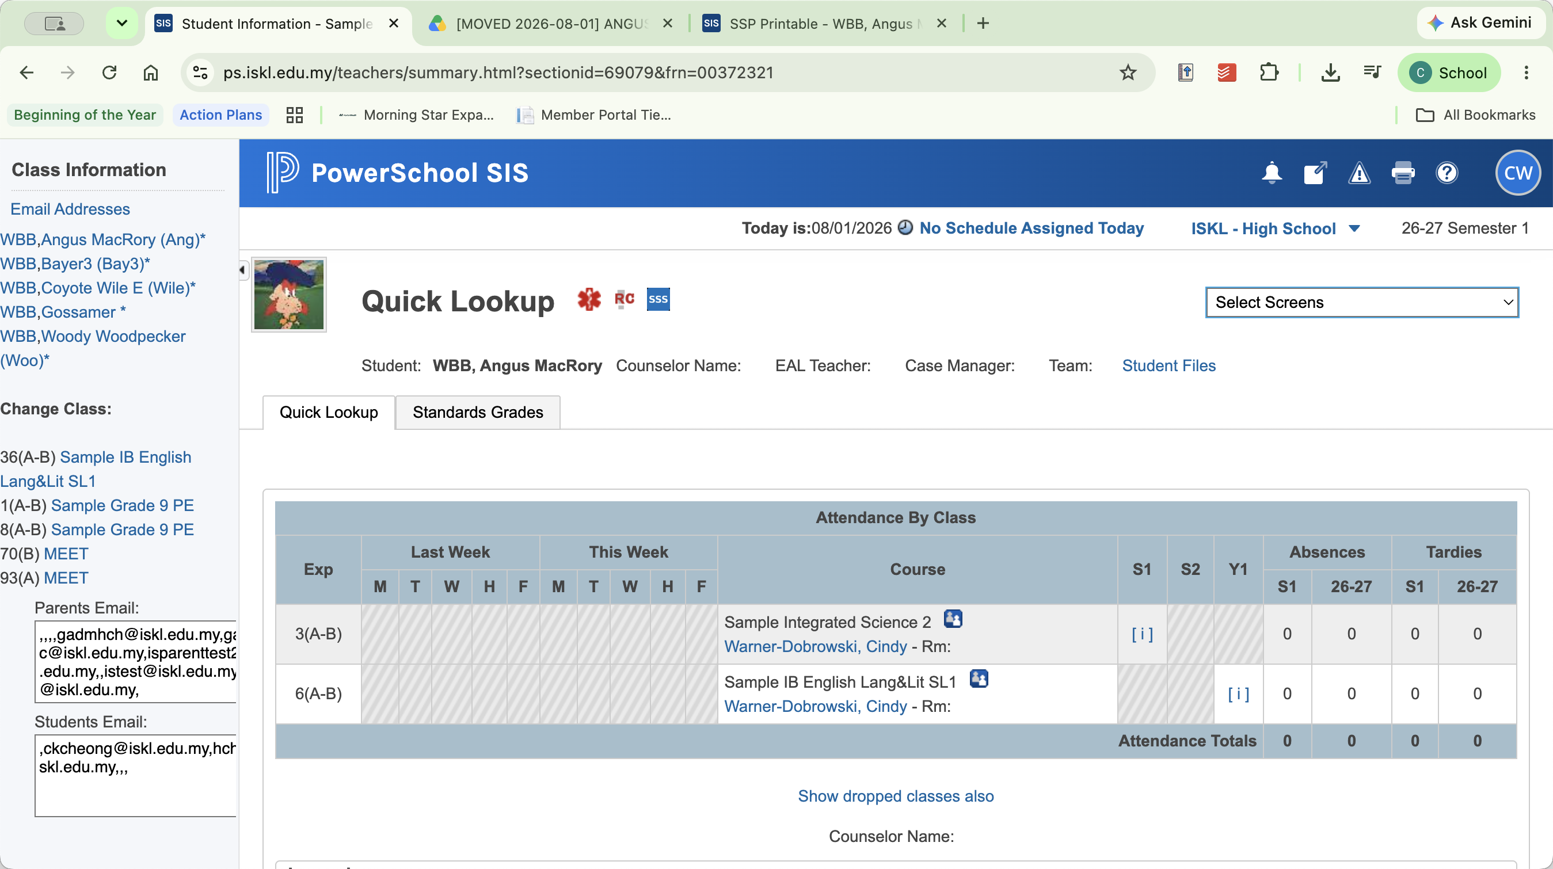
Task: Reload the page
Action: (109, 73)
